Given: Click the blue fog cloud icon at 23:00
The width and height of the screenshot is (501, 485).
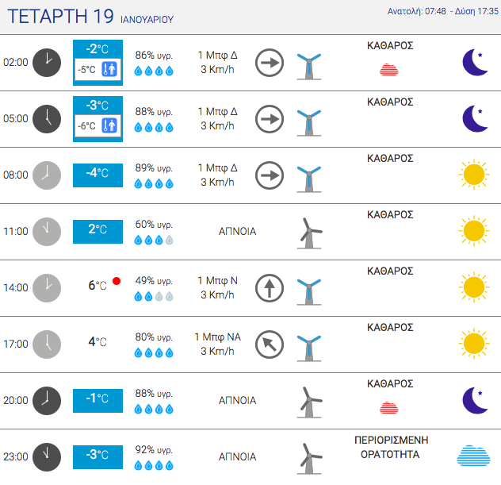Looking at the screenshot, I should [473, 456].
